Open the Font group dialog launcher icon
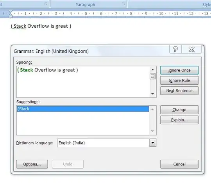Screen dimensions: 211x185 coord(46,4)
